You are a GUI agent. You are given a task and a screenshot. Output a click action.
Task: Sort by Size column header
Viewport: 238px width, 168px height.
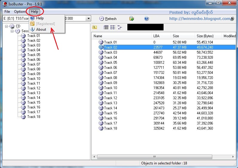click(183, 36)
